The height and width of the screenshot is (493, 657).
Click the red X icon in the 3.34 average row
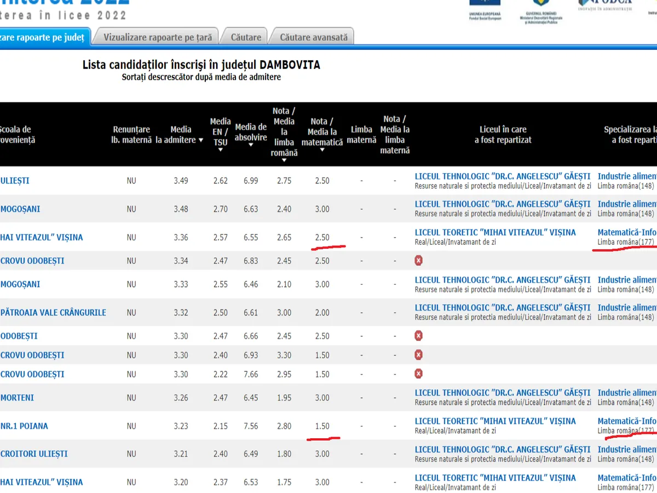419,261
